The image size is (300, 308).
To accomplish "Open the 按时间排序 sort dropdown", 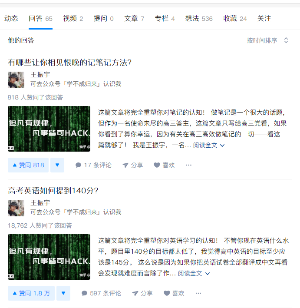I will tap(267, 40).
